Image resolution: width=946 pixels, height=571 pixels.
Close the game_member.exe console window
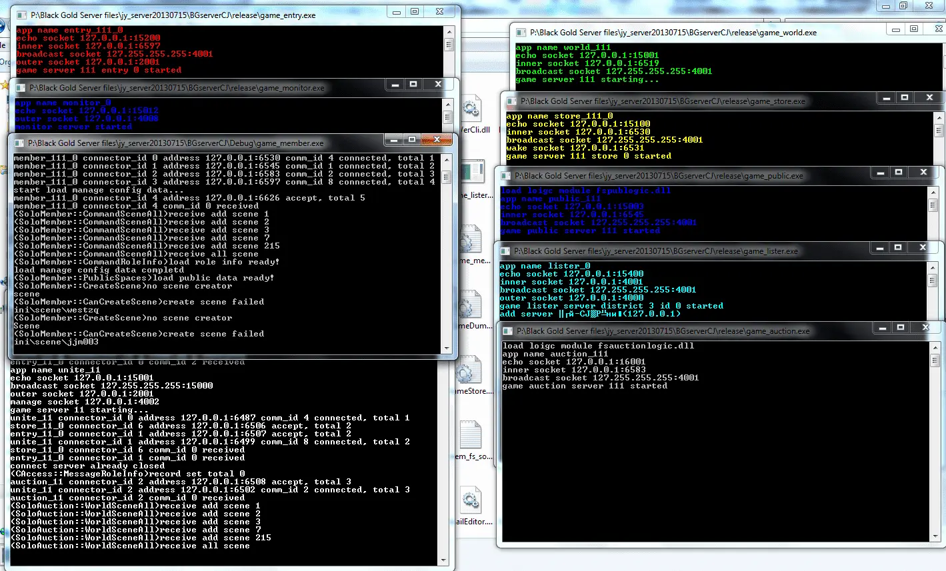(438, 139)
